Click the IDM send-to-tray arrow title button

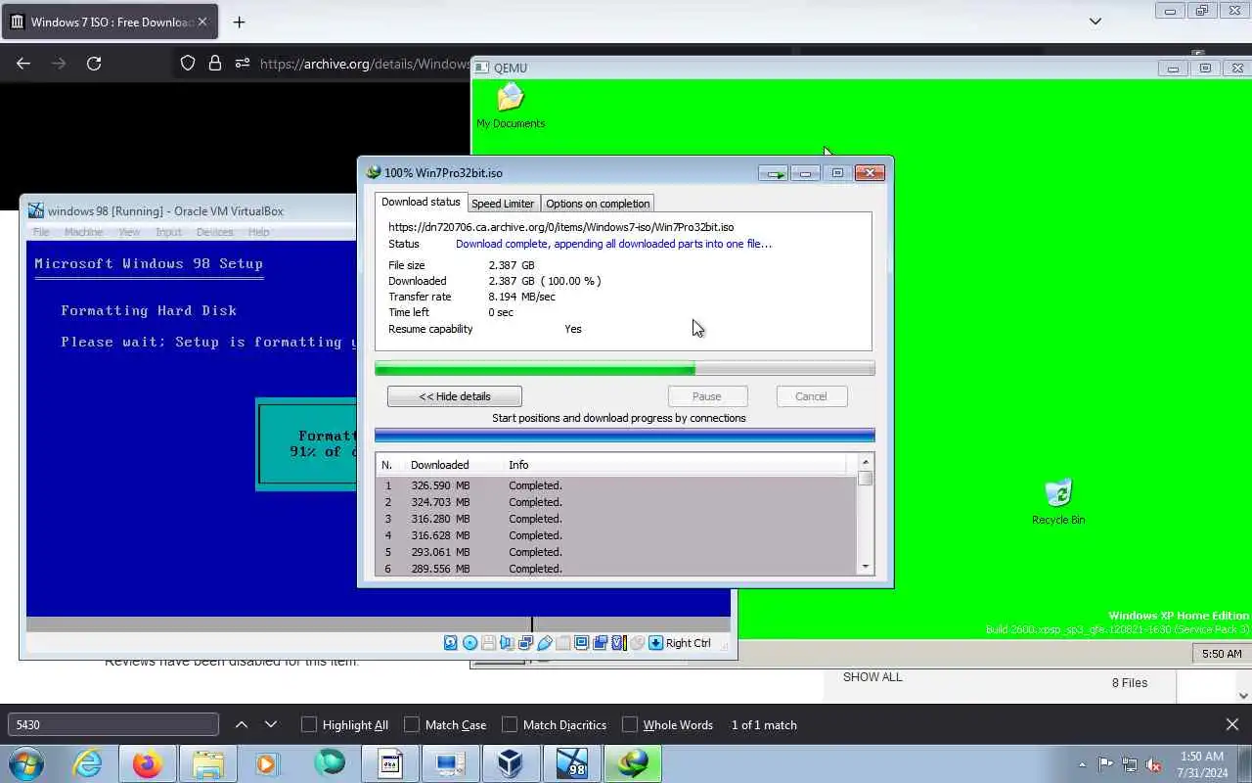tap(773, 173)
